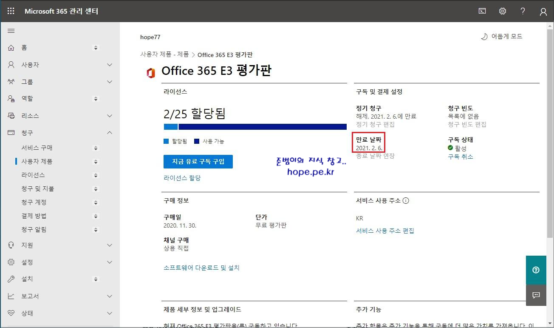Click the Roles icon in sidebar
The image size is (554, 328).
[x=11, y=99]
